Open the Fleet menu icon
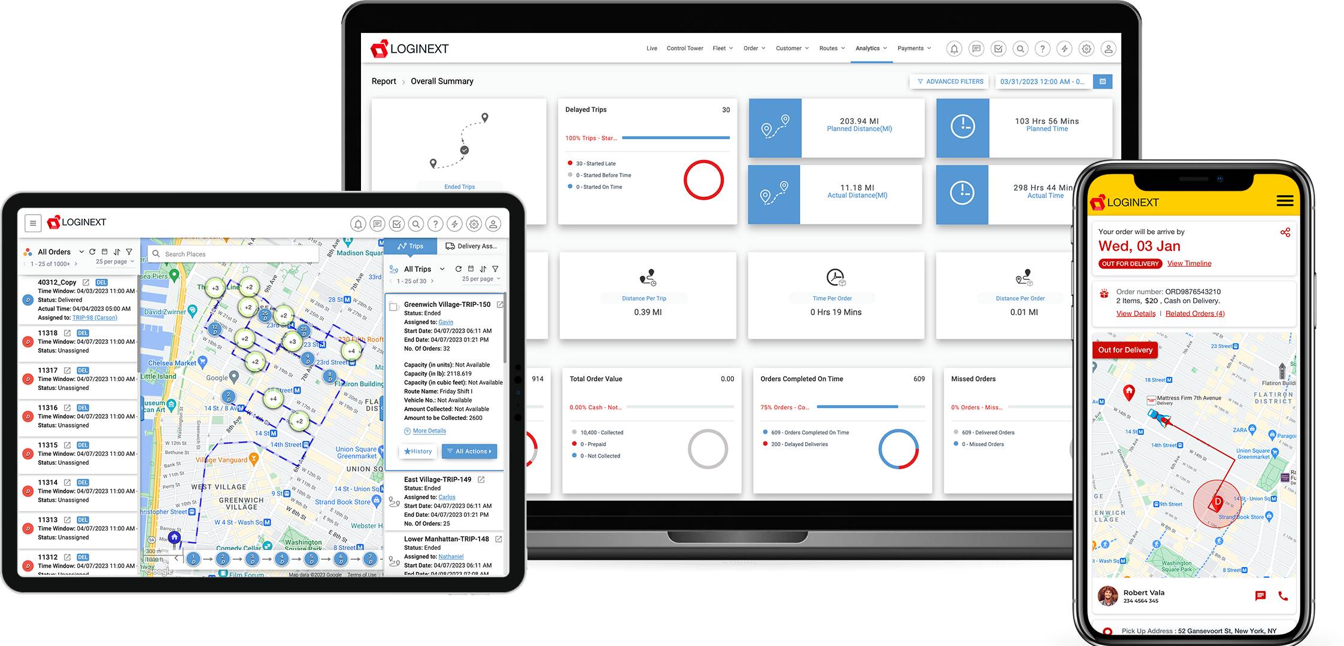The height and width of the screenshot is (646, 1344). click(x=721, y=49)
